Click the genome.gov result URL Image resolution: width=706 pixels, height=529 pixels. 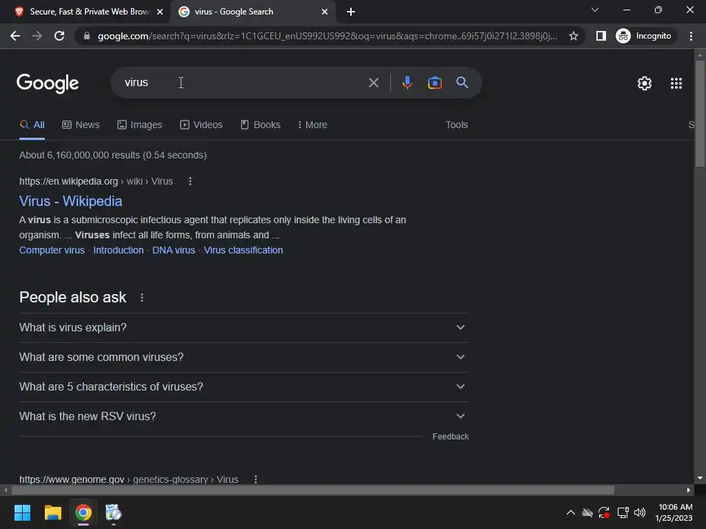pyautogui.click(x=129, y=479)
